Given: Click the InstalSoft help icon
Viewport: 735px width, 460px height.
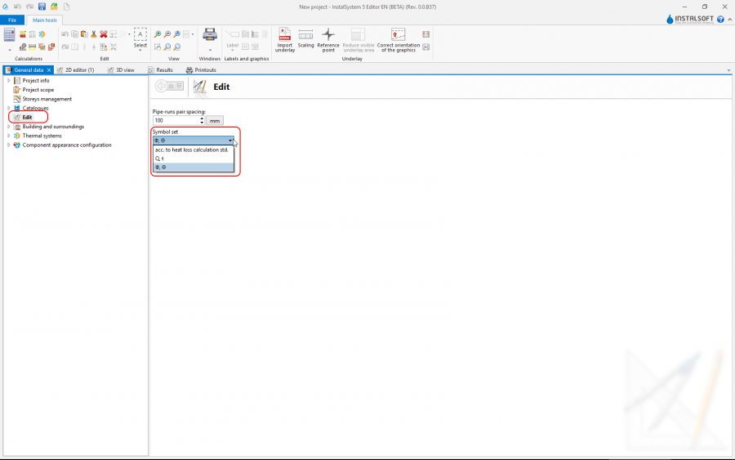Looking at the screenshot, I should click(720, 19).
